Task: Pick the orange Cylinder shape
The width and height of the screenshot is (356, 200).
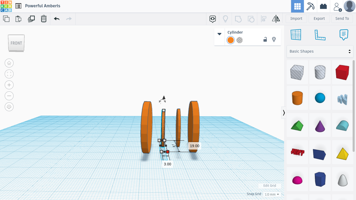Action: pos(297,98)
